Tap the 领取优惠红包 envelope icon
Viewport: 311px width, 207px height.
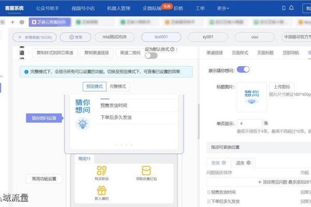(x=146, y=171)
